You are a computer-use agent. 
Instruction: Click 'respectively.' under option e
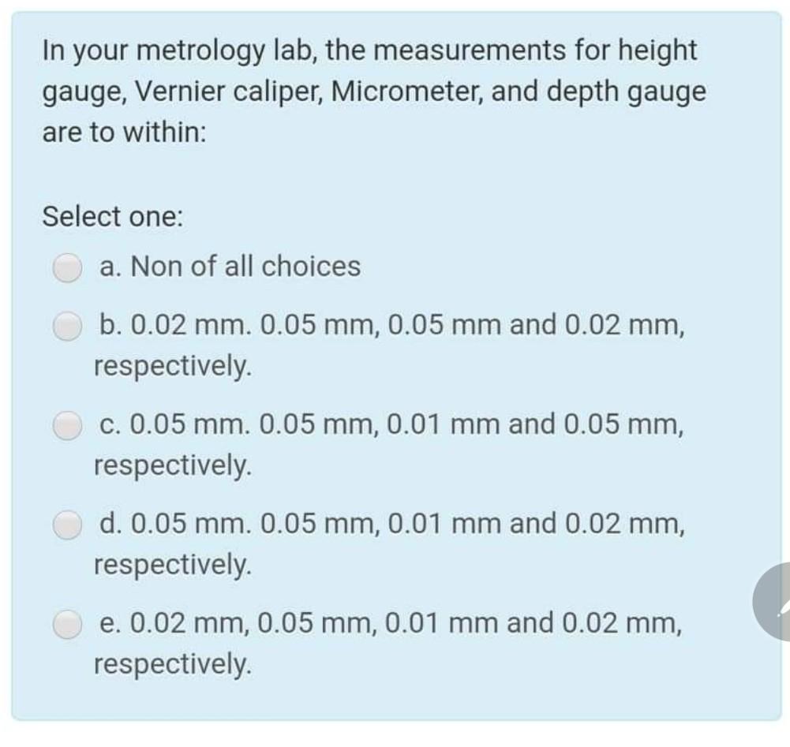point(170,665)
